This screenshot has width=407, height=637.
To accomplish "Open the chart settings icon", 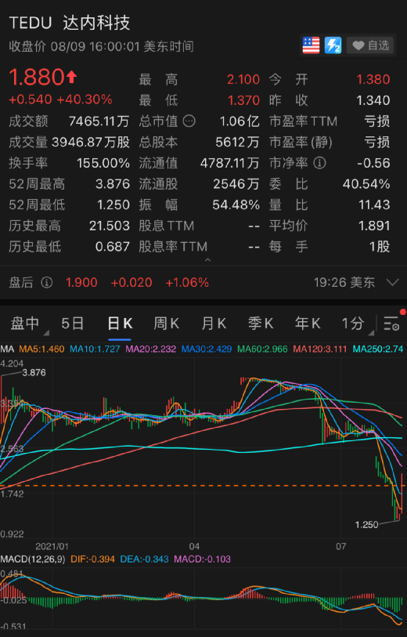I will tap(391, 324).
